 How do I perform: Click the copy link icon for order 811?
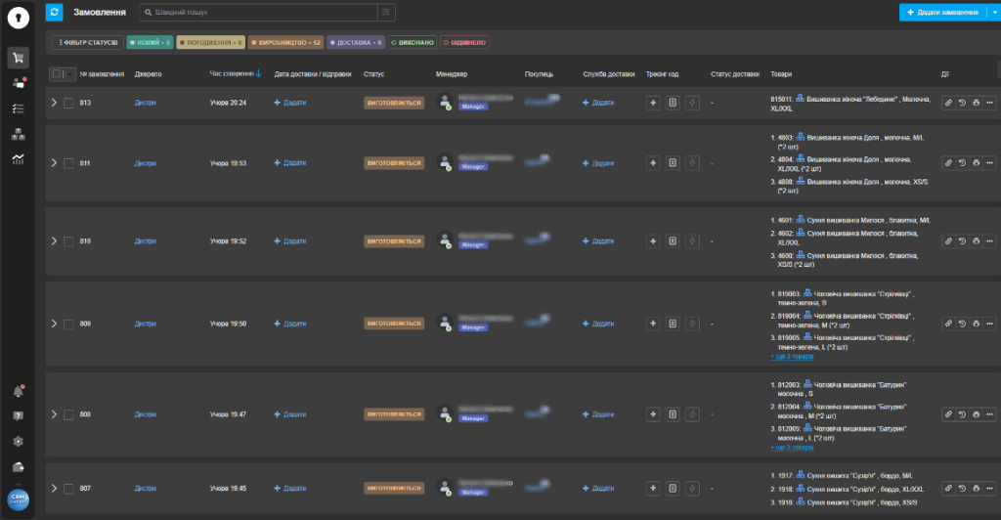[948, 163]
